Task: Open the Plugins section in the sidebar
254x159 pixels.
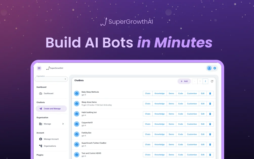Action: (40, 155)
